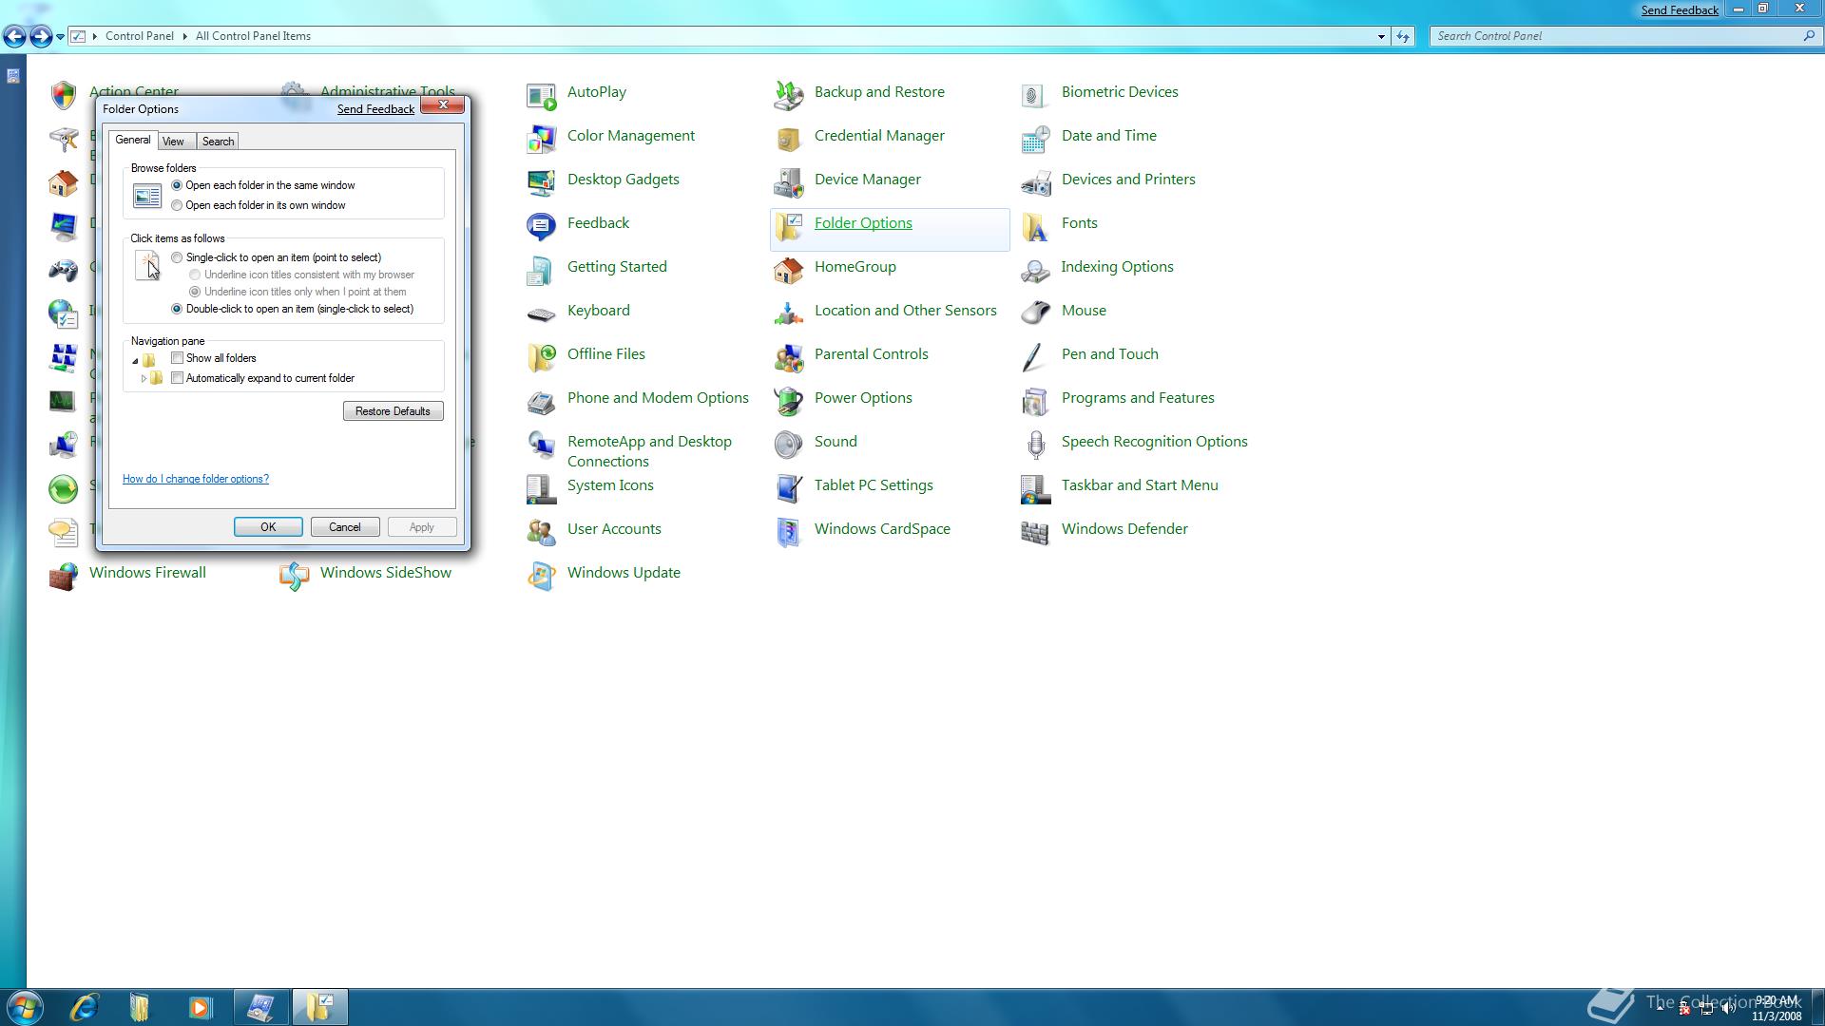This screenshot has height=1026, width=1825.
Task: Open the Power Options icon
Action: point(788,402)
